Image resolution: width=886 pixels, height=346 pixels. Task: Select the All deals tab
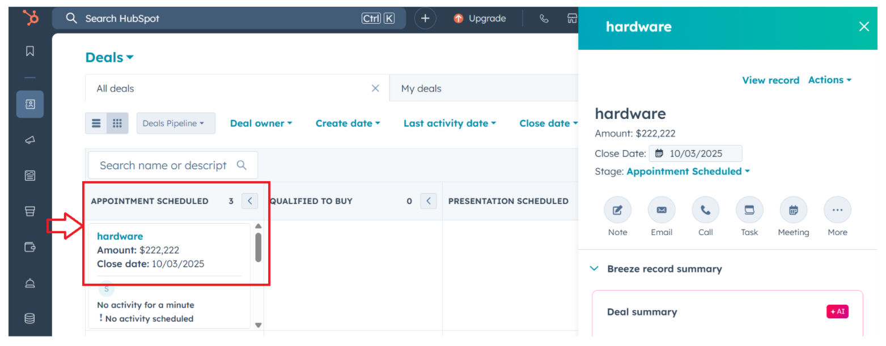point(115,88)
